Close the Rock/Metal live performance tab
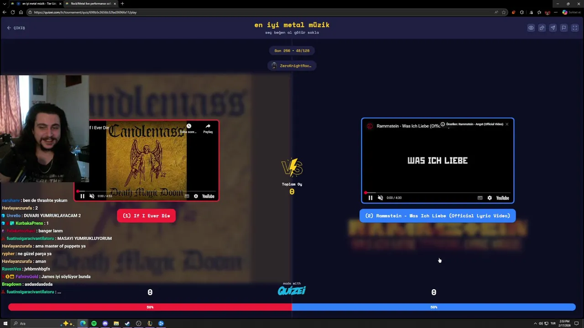The width and height of the screenshot is (584, 328). [115, 4]
